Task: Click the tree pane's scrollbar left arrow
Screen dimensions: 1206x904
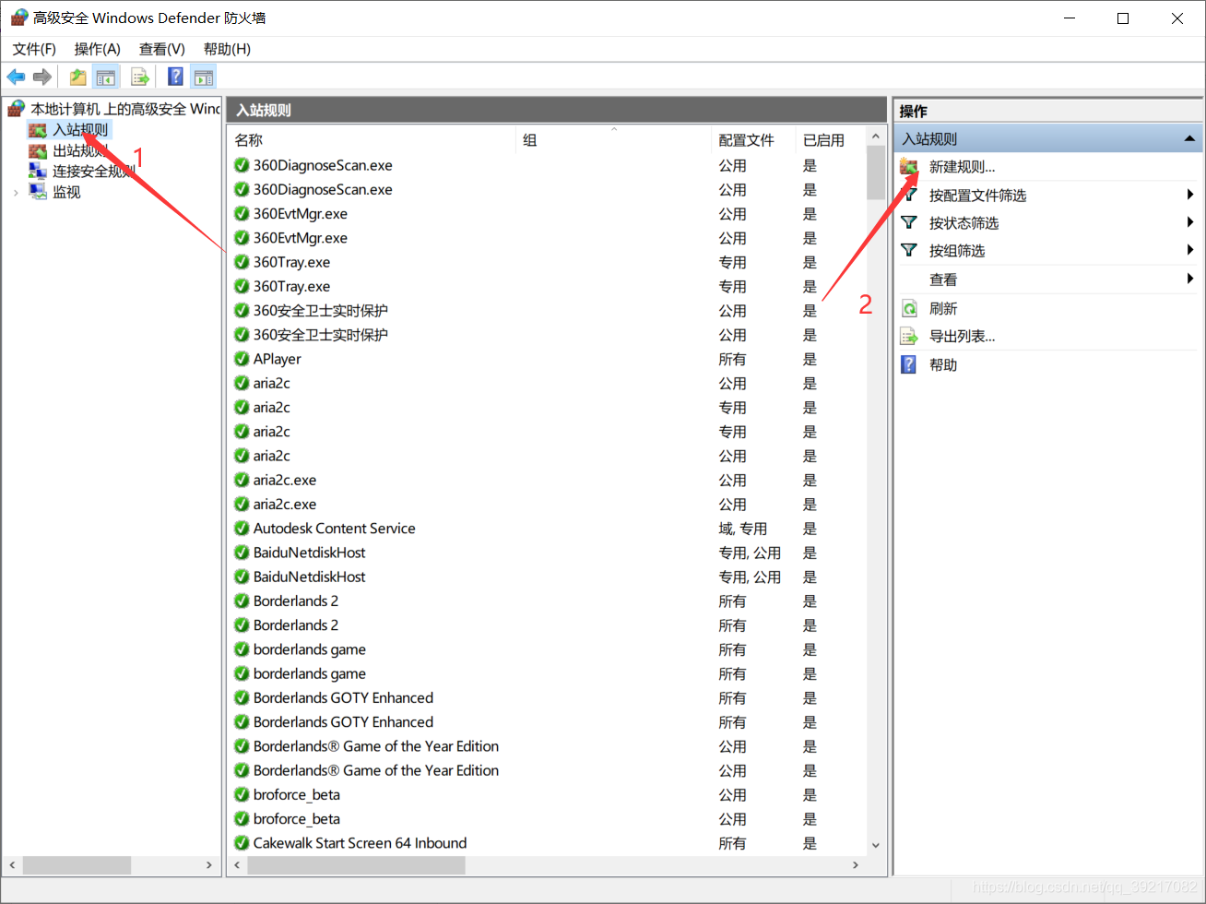Action: [x=12, y=865]
